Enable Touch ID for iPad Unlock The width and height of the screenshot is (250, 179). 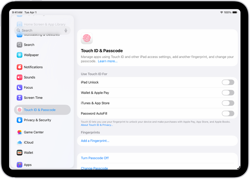coord(228,82)
